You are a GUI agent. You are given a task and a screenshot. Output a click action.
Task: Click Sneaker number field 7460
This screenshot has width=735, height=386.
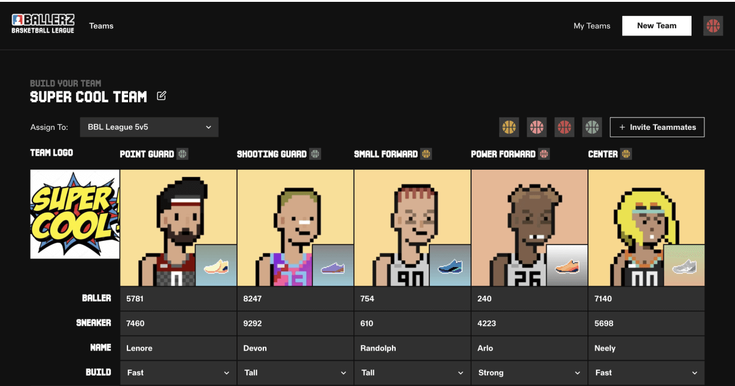pyautogui.click(x=178, y=323)
